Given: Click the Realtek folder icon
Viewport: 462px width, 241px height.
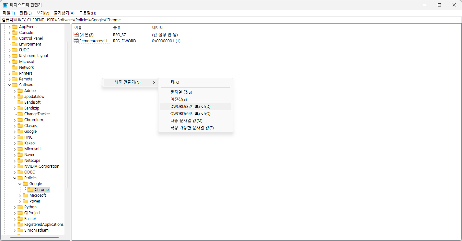Looking at the screenshot, I should tap(20, 219).
